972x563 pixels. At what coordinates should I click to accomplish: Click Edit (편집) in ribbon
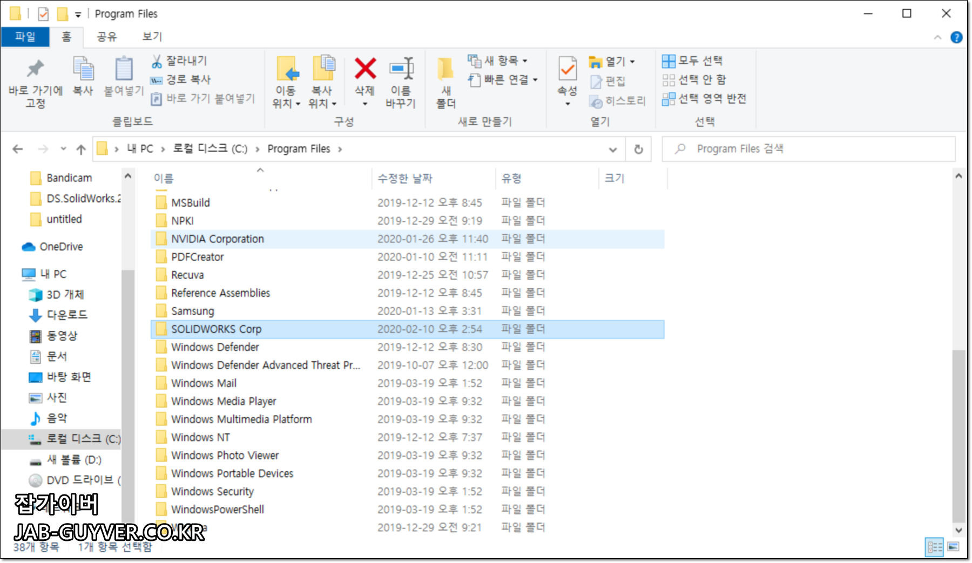click(x=608, y=81)
